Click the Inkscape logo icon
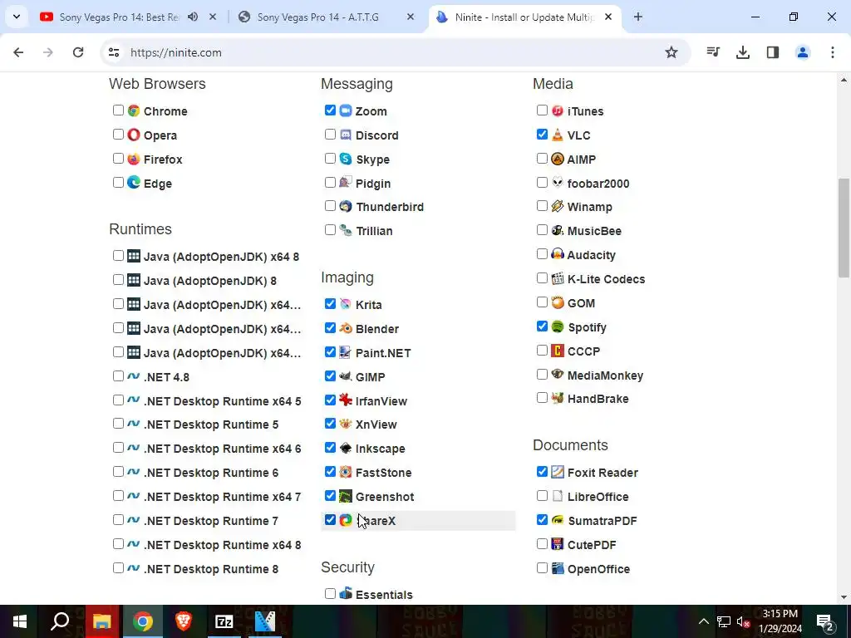The image size is (851, 638). point(346,448)
